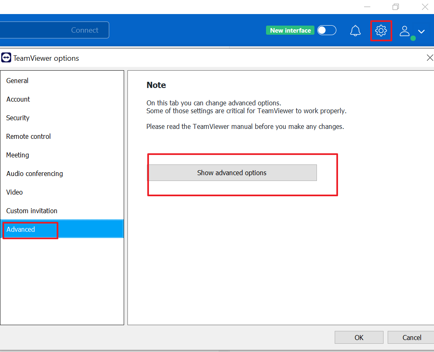This screenshot has width=434, height=352.
Task: Close the TeamViewer main window
Action: [x=425, y=7]
